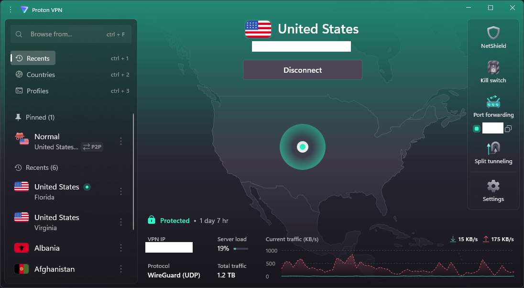
Task: Open the Port forwarding router icon
Action: point(493,102)
